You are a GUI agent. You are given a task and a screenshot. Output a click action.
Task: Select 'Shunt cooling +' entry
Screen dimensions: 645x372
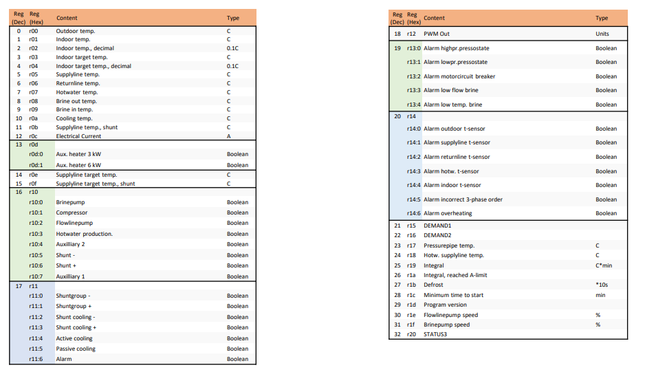coord(76,327)
